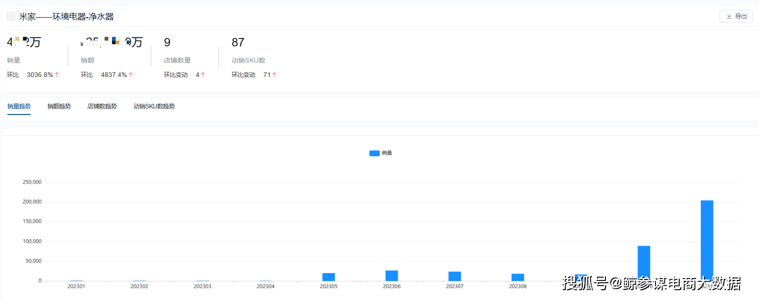Select the 店铺数趋势 tab
The width and height of the screenshot is (759, 299).
102,107
